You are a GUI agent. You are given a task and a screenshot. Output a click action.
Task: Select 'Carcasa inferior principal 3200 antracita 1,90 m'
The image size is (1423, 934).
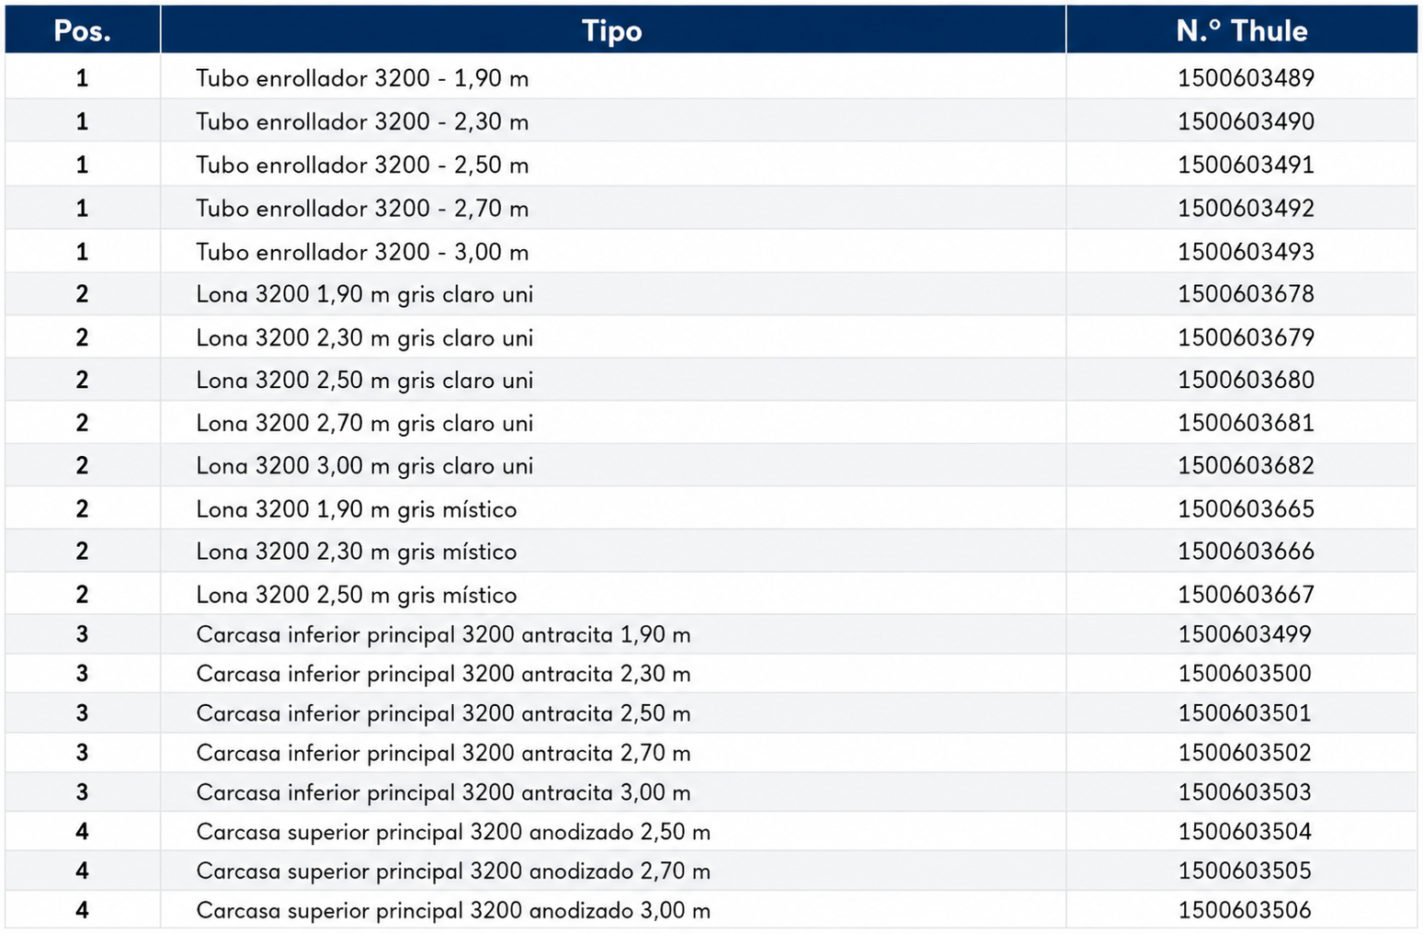(x=443, y=634)
